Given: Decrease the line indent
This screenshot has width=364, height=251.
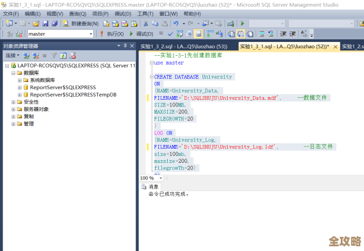Looking at the screenshot, I should coord(283,34).
